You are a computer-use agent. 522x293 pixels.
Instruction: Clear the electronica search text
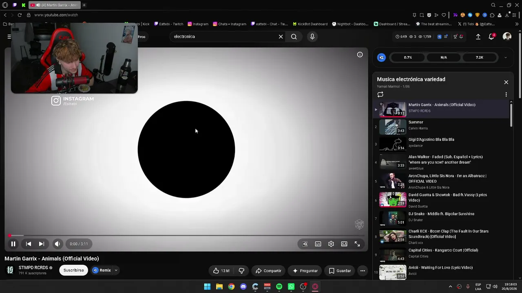click(281, 37)
